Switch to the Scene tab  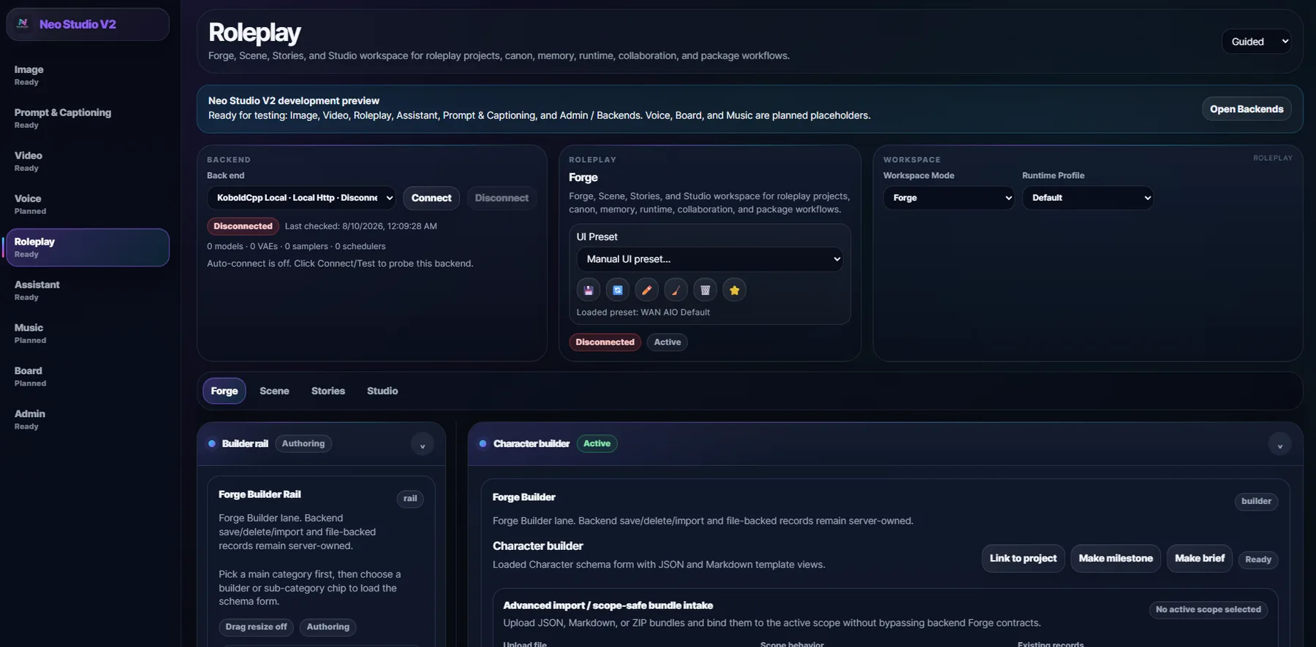tap(274, 391)
